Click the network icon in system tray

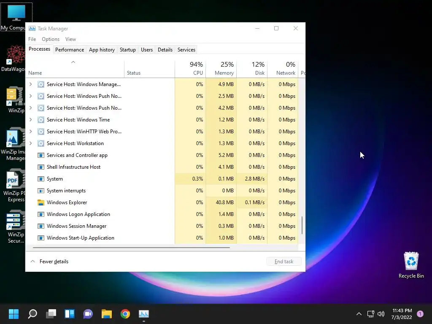tap(370, 314)
